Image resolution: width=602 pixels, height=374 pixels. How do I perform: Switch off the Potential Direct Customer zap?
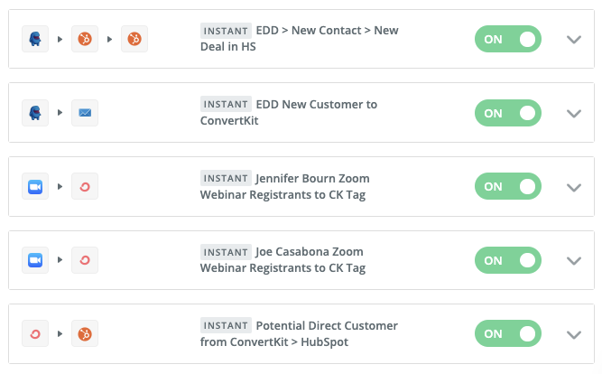(507, 333)
